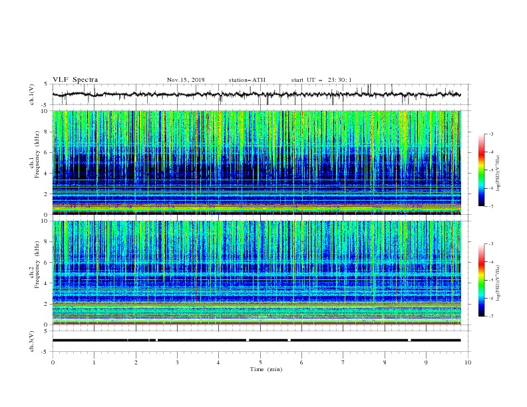This screenshot has width=527, height=407.
Task: Click the ch.1 spectrogram plot area
Action: (x=256, y=162)
